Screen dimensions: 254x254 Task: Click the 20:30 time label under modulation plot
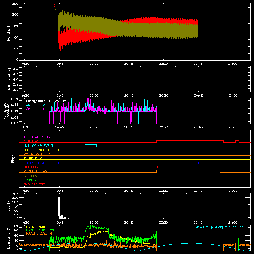pos(164,127)
